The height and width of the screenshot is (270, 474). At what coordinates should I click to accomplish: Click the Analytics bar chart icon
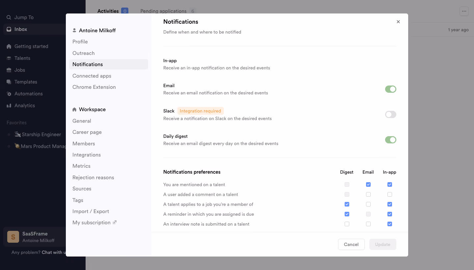tap(9, 106)
